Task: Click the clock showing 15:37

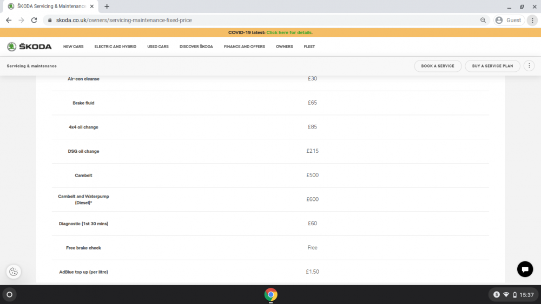Action: point(526,295)
